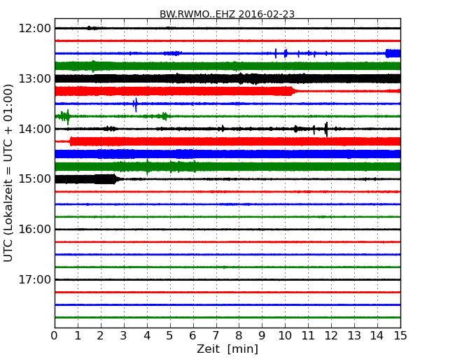
Task: Select the thick blue trace just above the thick green trace under 14:00
Action: (227, 154)
